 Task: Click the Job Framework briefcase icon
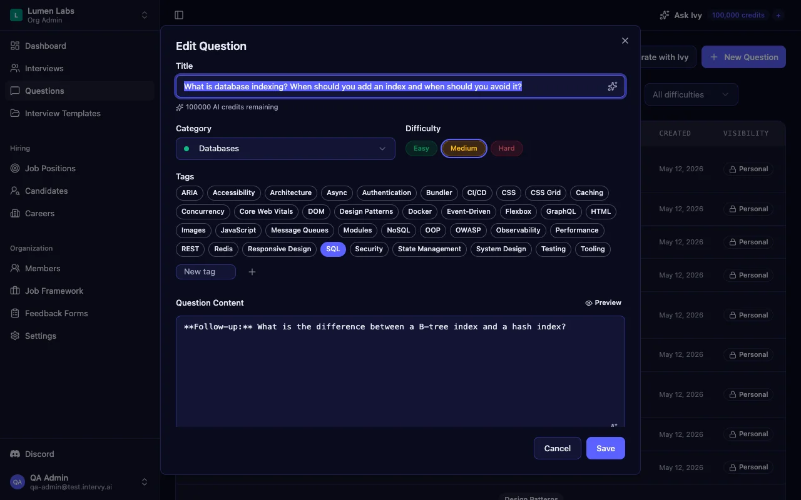pos(15,291)
